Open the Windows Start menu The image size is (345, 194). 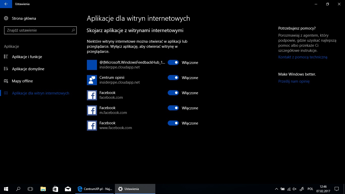click(x=6, y=189)
